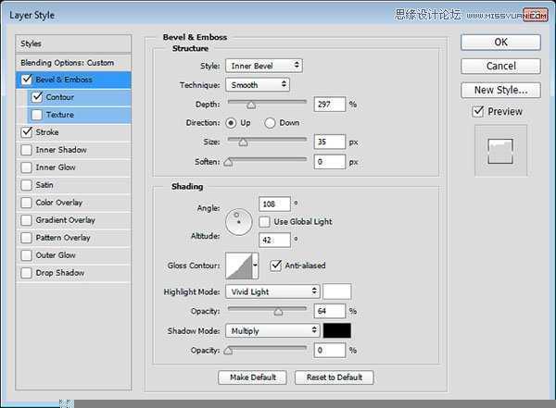Enable the Satin checkbox
556x408 pixels.
(x=27, y=185)
